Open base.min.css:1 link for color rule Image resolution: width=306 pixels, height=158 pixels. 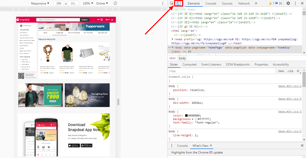(290, 112)
